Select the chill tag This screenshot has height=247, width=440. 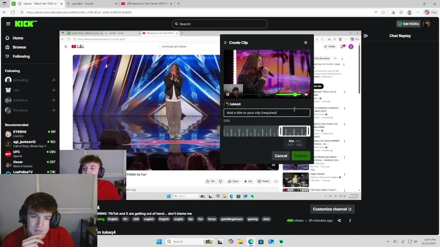click(x=136, y=219)
